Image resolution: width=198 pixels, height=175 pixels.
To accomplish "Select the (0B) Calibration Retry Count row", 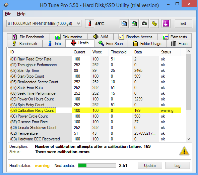I will coord(95,111).
